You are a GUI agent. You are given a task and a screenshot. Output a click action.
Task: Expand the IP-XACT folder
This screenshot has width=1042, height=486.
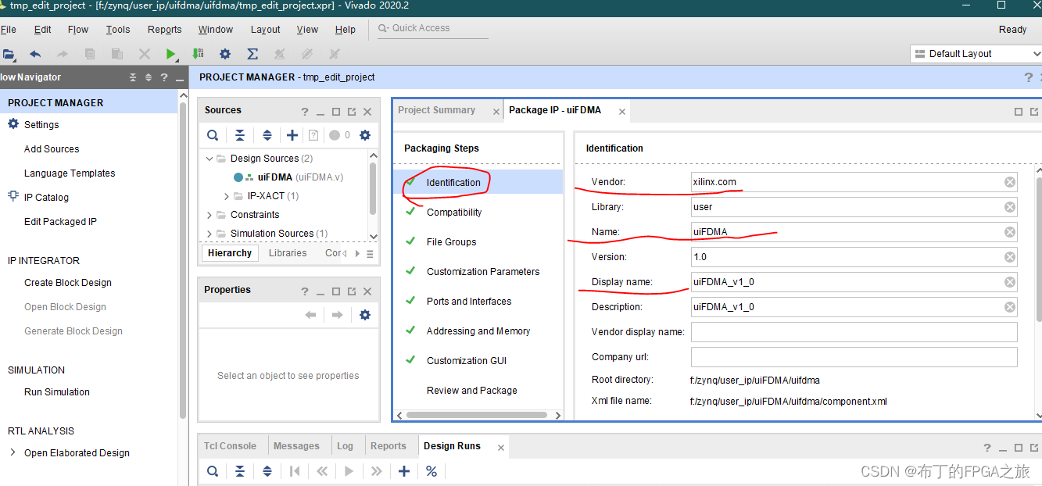tap(227, 196)
